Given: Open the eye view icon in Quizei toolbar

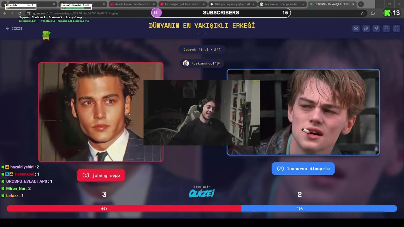Looking at the screenshot, I should [x=356, y=28].
